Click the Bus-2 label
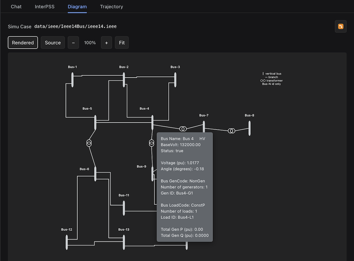 pos(124,67)
